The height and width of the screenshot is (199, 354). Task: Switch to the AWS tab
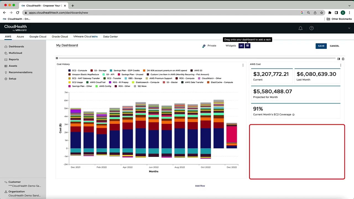tap(8, 36)
